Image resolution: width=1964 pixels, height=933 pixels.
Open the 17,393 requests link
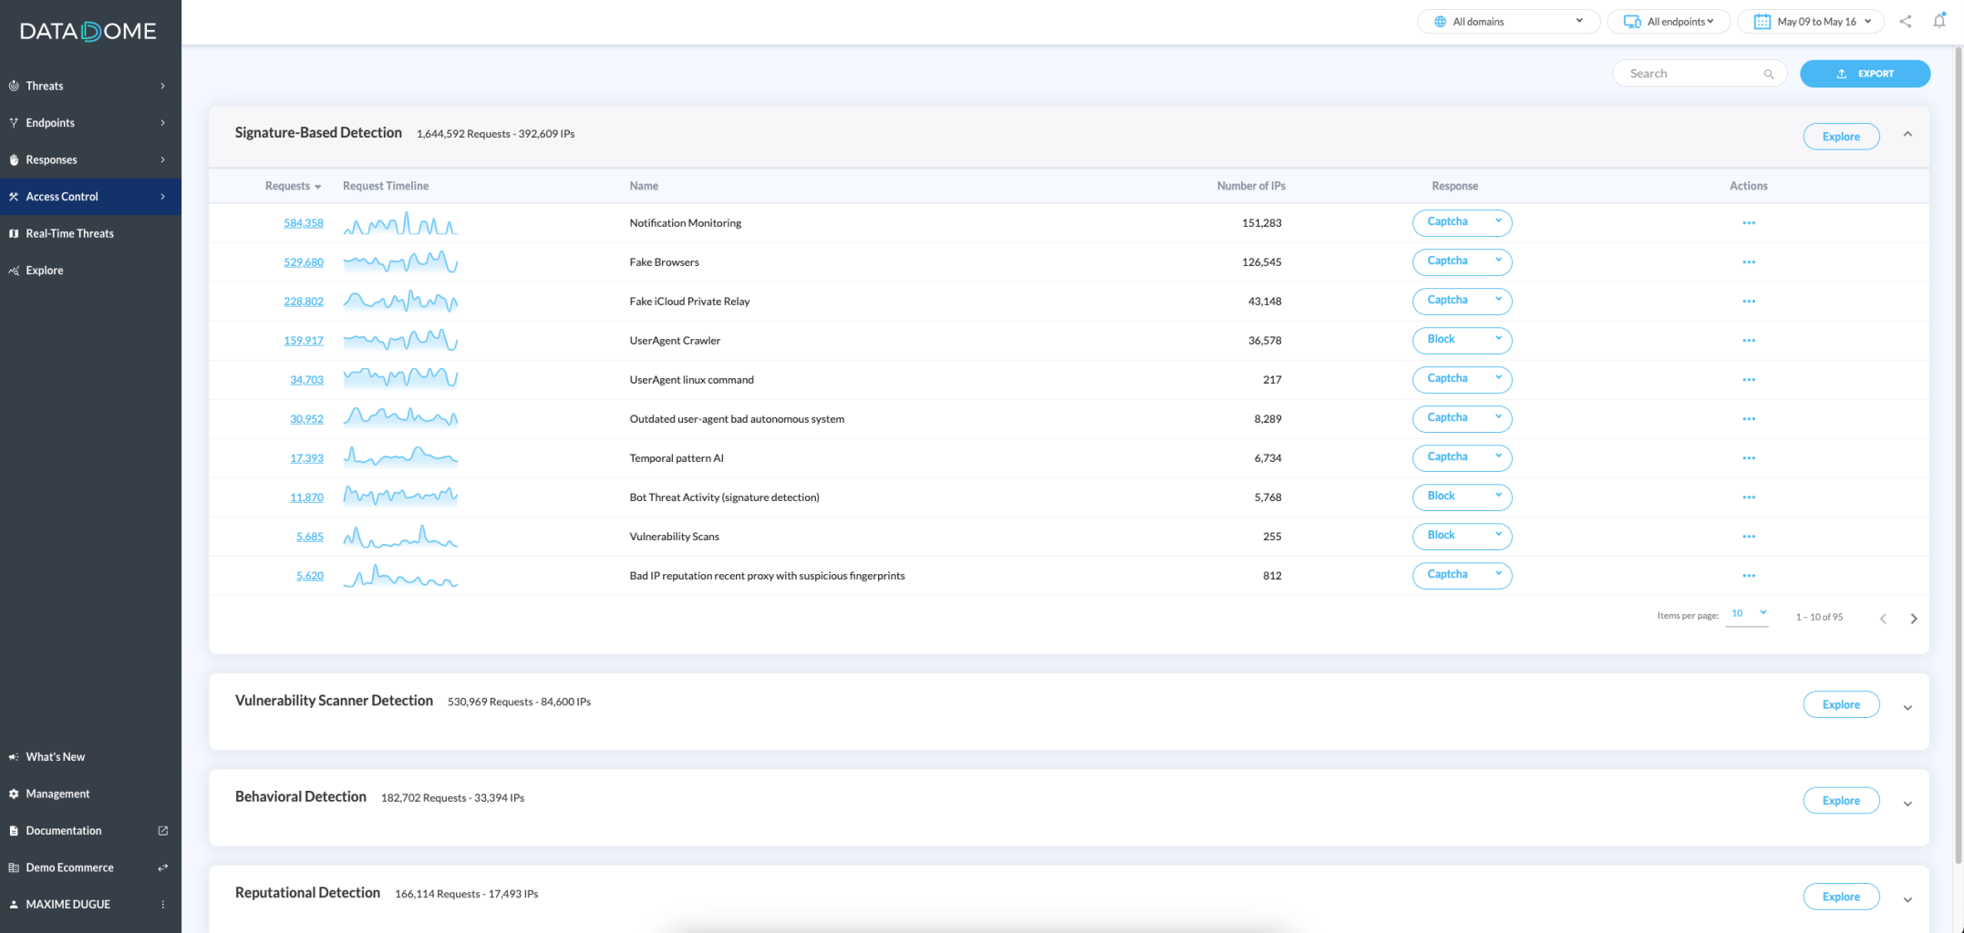[306, 458]
